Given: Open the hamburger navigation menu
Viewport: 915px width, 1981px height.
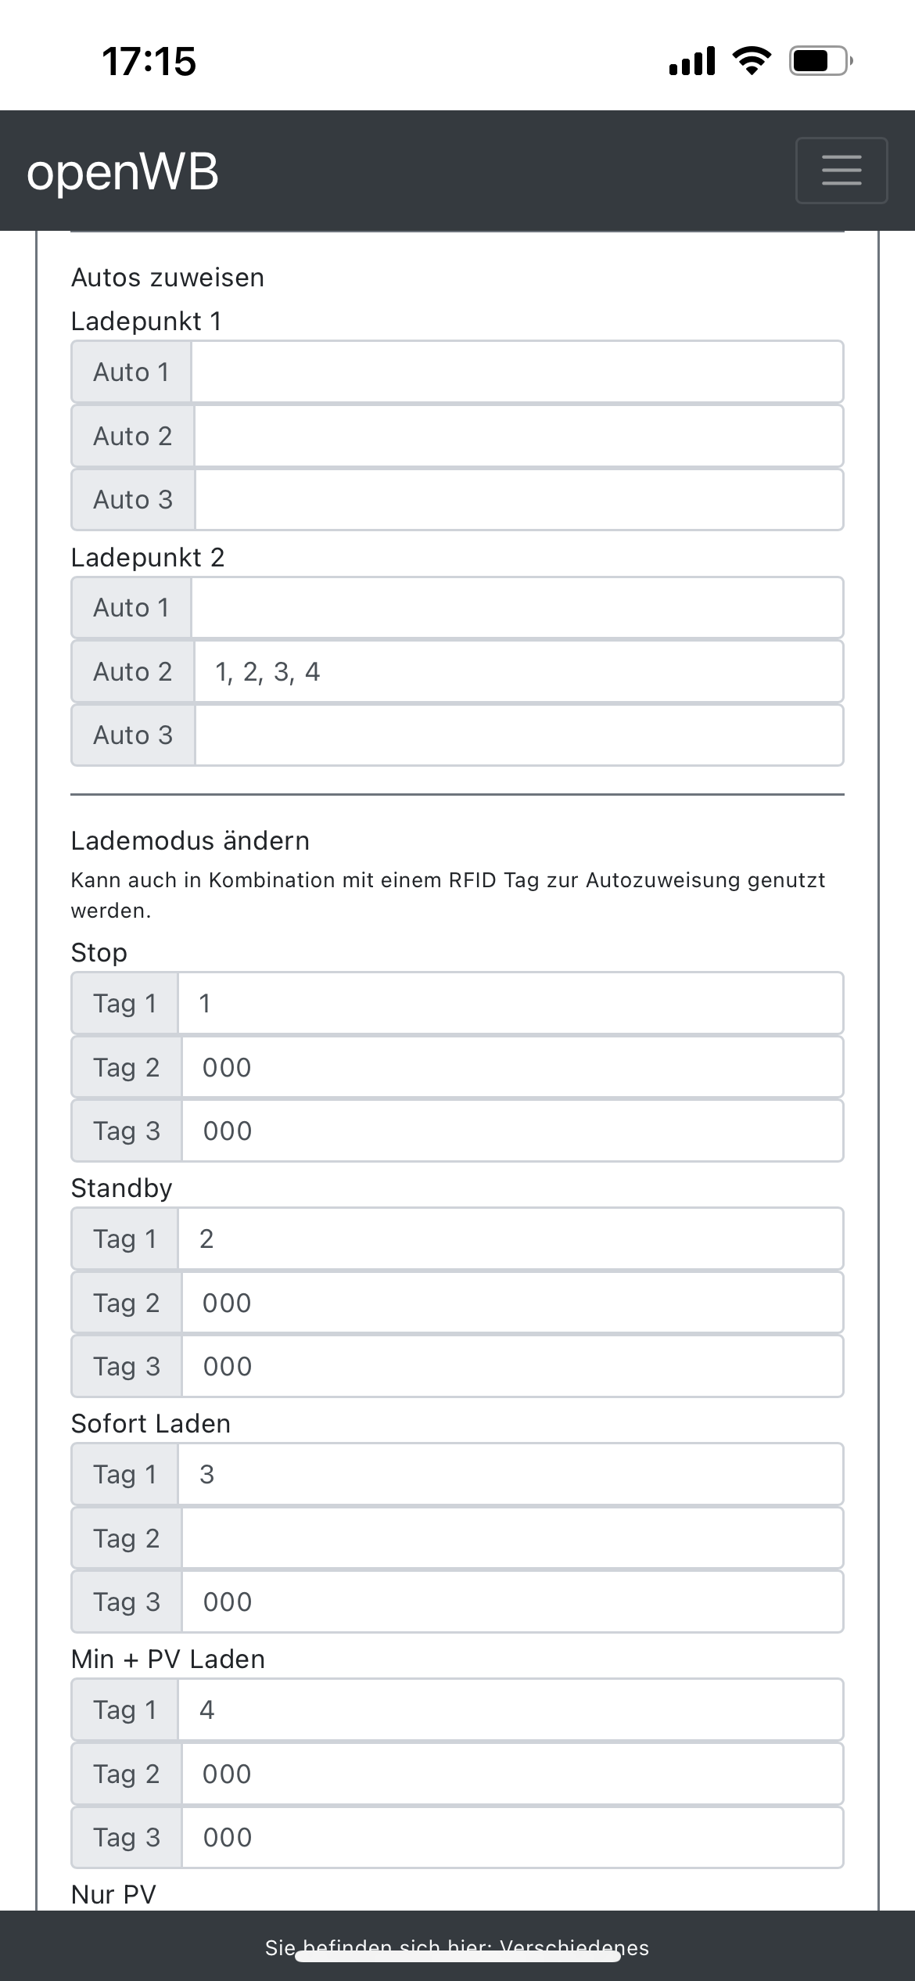Looking at the screenshot, I should 841,171.
